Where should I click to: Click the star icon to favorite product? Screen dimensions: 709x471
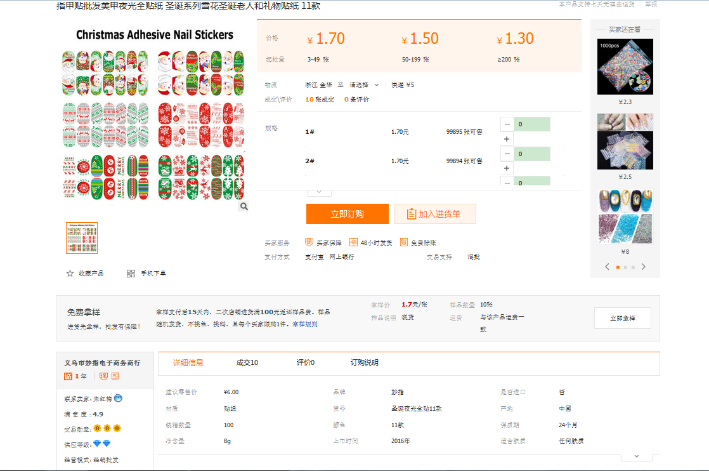click(70, 274)
